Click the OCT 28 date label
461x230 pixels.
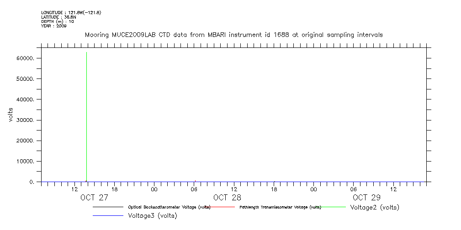coord(227,198)
